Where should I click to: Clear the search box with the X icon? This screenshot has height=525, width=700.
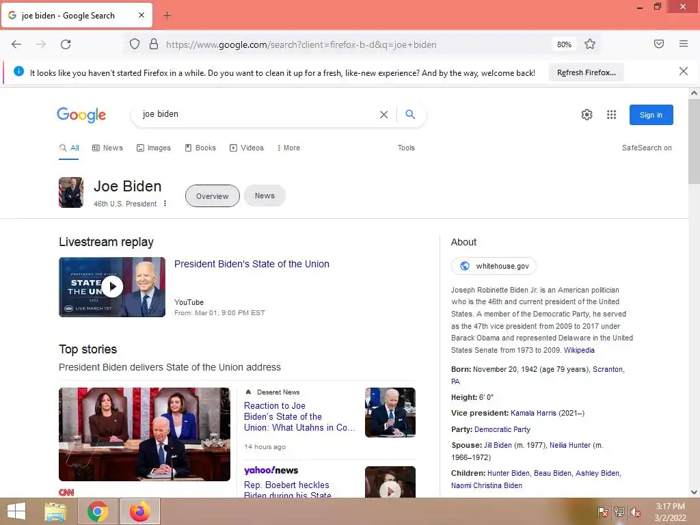point(383,115)
